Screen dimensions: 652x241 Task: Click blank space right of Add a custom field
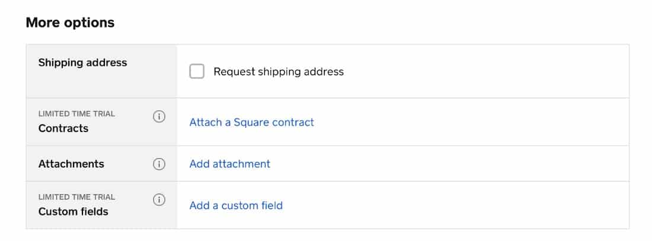[x=455, y=205]
